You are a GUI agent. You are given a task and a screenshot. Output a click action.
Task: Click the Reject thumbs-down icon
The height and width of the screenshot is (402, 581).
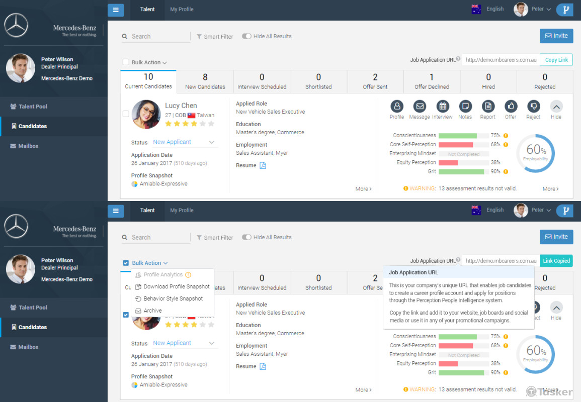[533, 107]
